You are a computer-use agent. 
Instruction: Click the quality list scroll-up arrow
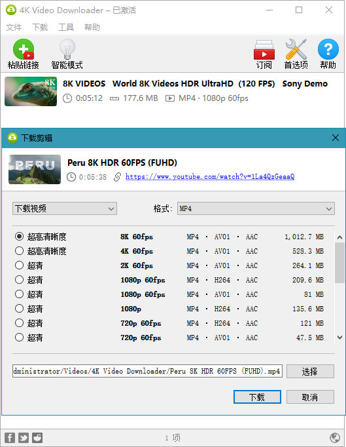pos(339,237)
